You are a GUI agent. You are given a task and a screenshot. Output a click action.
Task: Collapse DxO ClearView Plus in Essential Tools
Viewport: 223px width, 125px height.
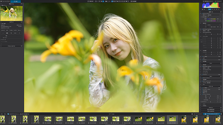(x=200, y=32)
